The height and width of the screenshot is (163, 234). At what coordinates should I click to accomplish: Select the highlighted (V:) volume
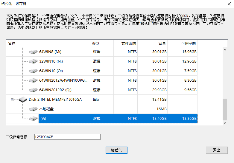coord(118,119)
